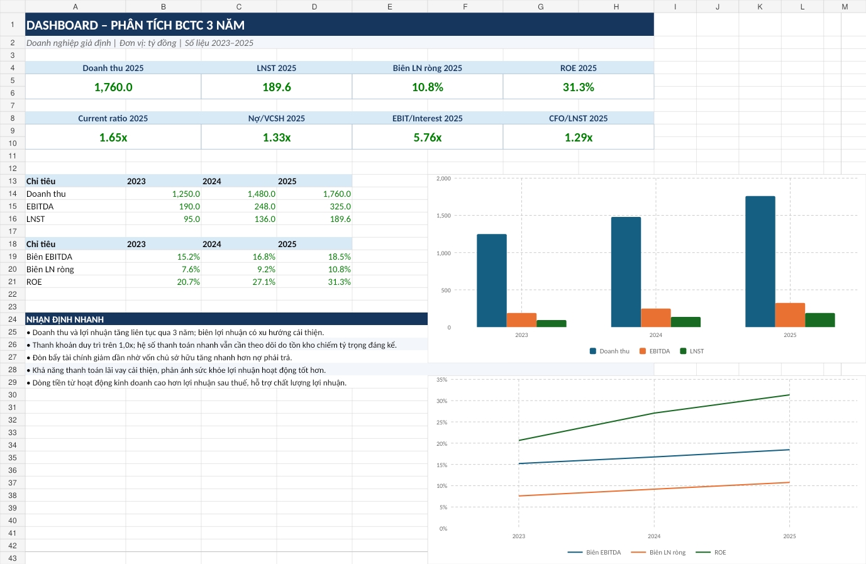Click KPI value 5.76x

[x=428, y=137]
